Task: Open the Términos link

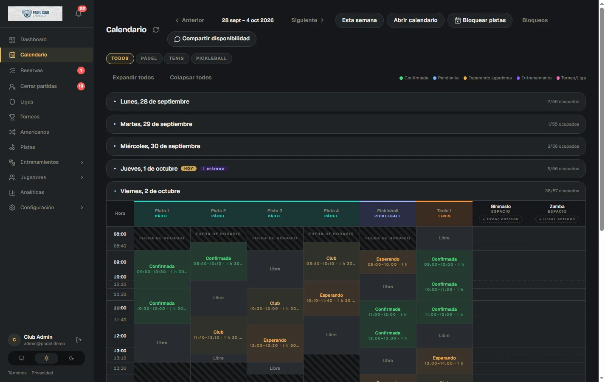Action: pos(17,373)
